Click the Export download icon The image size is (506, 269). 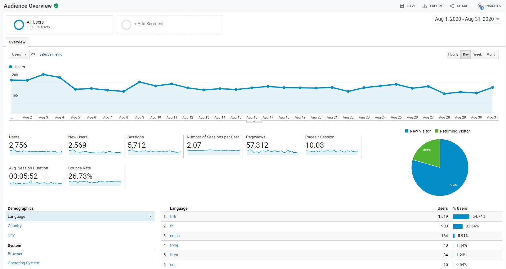pyautogui.click(x=425, y=6)
